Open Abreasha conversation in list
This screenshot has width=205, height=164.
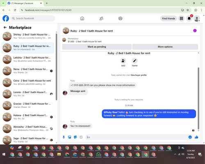27,128
